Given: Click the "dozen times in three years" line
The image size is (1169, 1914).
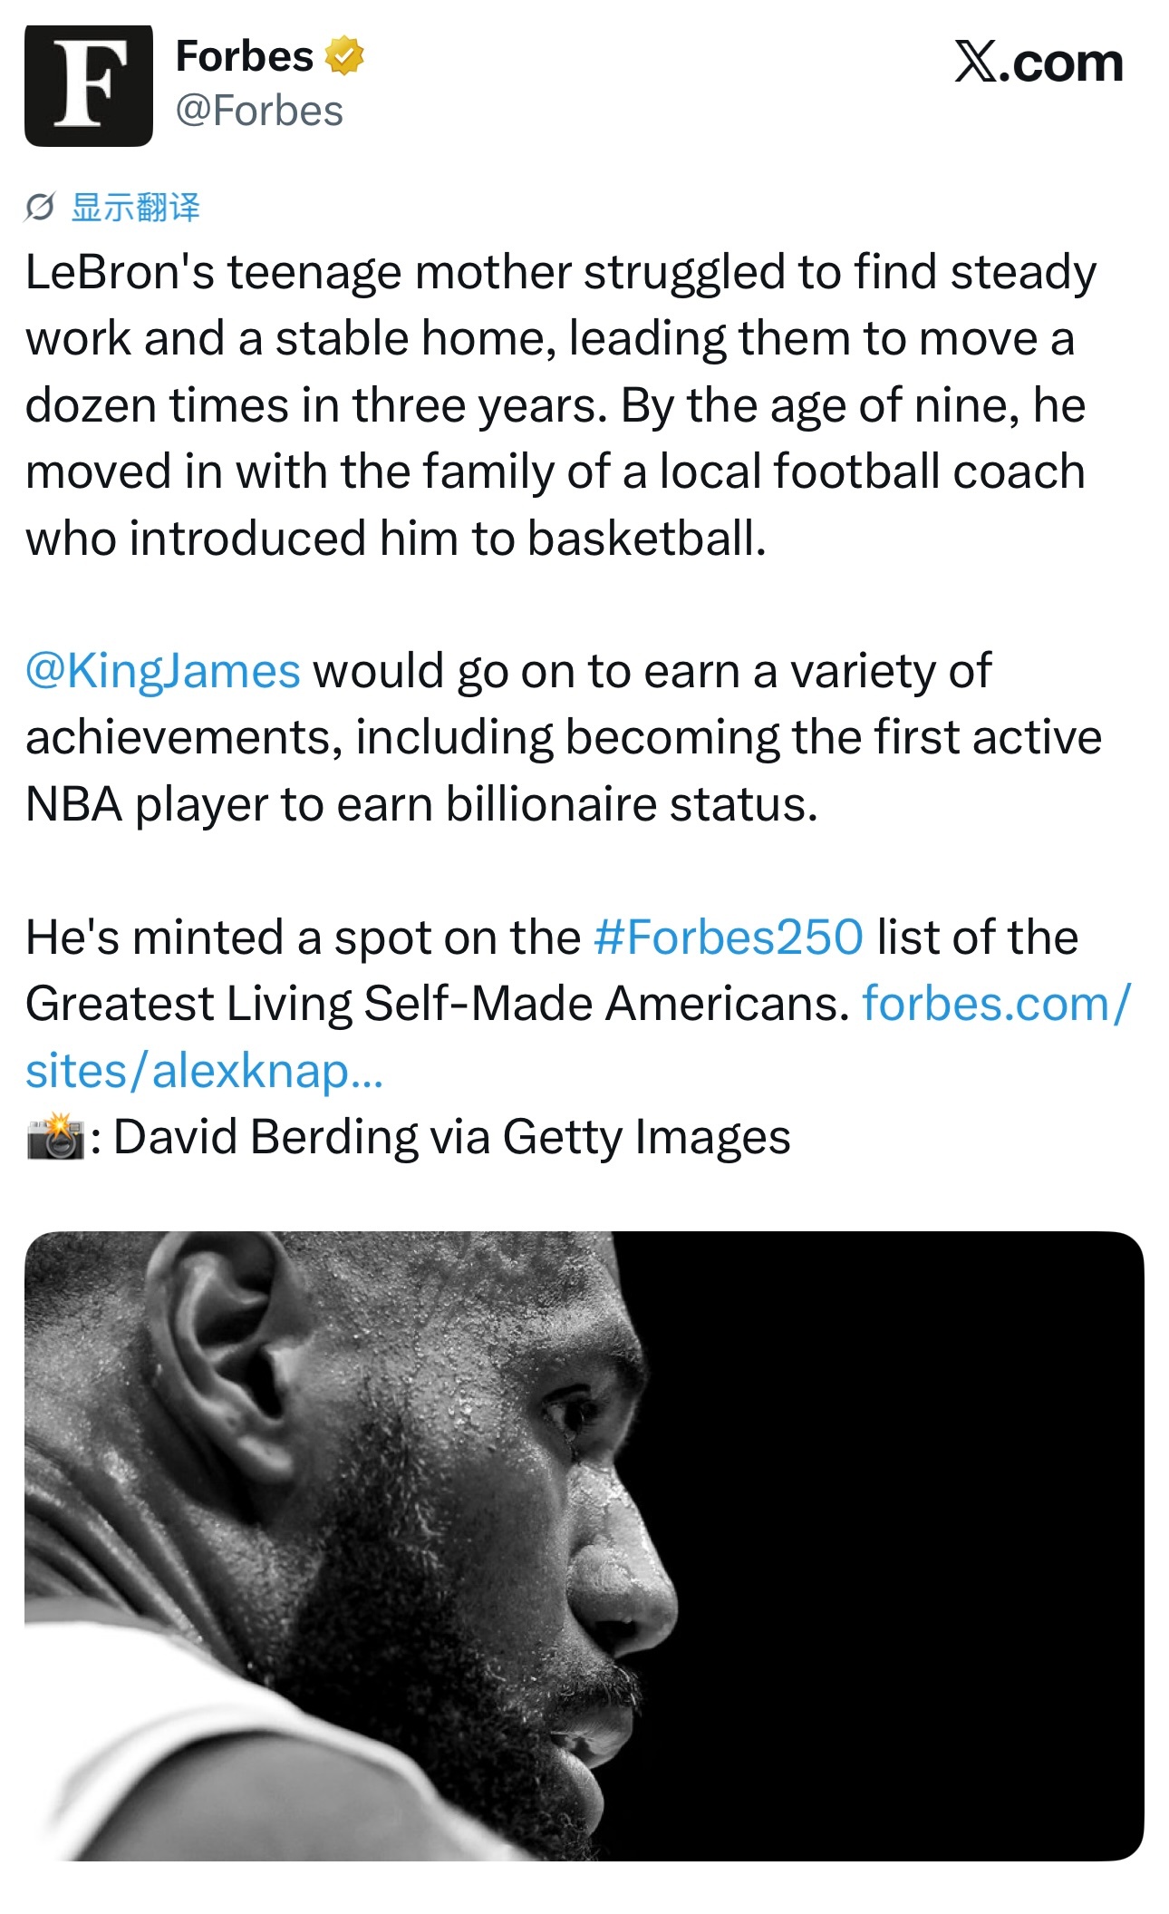Looking at the screenshot, I should click(315, 405).
